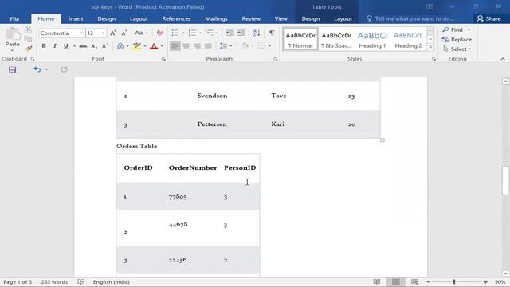Apply red font color

(x=154, y=46)
